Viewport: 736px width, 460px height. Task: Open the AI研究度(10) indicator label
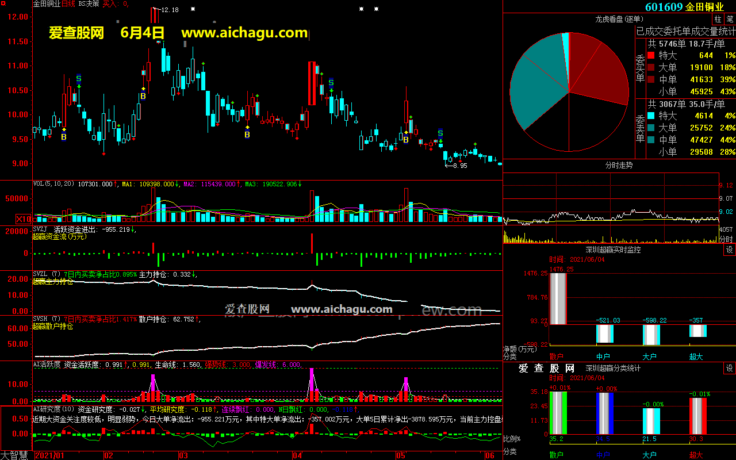click(x=54, y=409)
